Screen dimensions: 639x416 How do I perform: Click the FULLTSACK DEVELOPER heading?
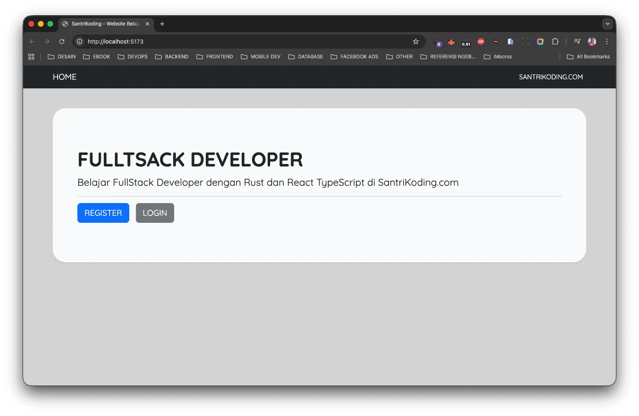pyautogui.click(x=190, y=159)
